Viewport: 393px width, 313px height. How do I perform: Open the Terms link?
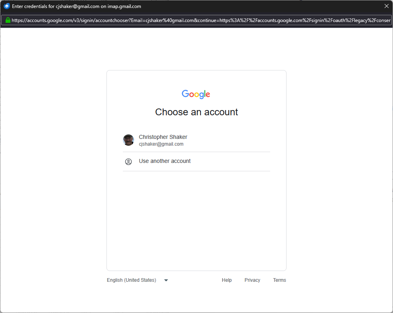coord(279,280)
